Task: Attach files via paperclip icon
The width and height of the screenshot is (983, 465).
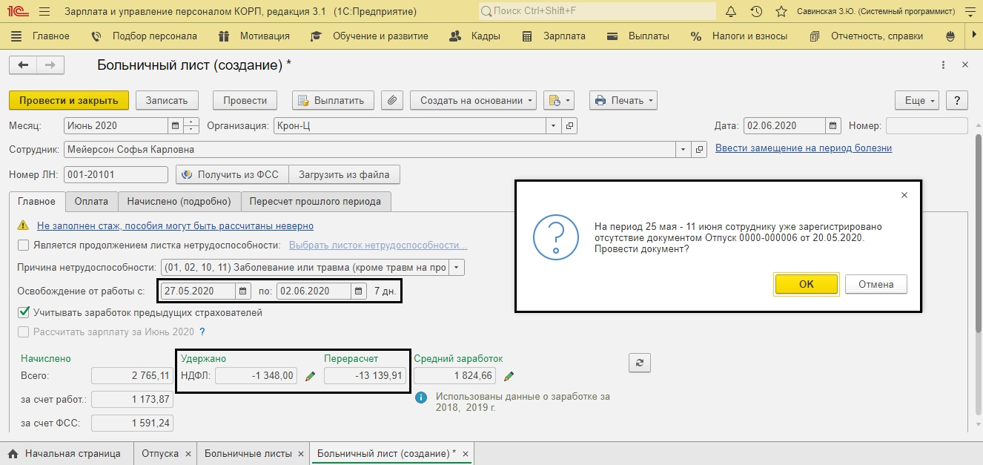Action: click(393, 100)
